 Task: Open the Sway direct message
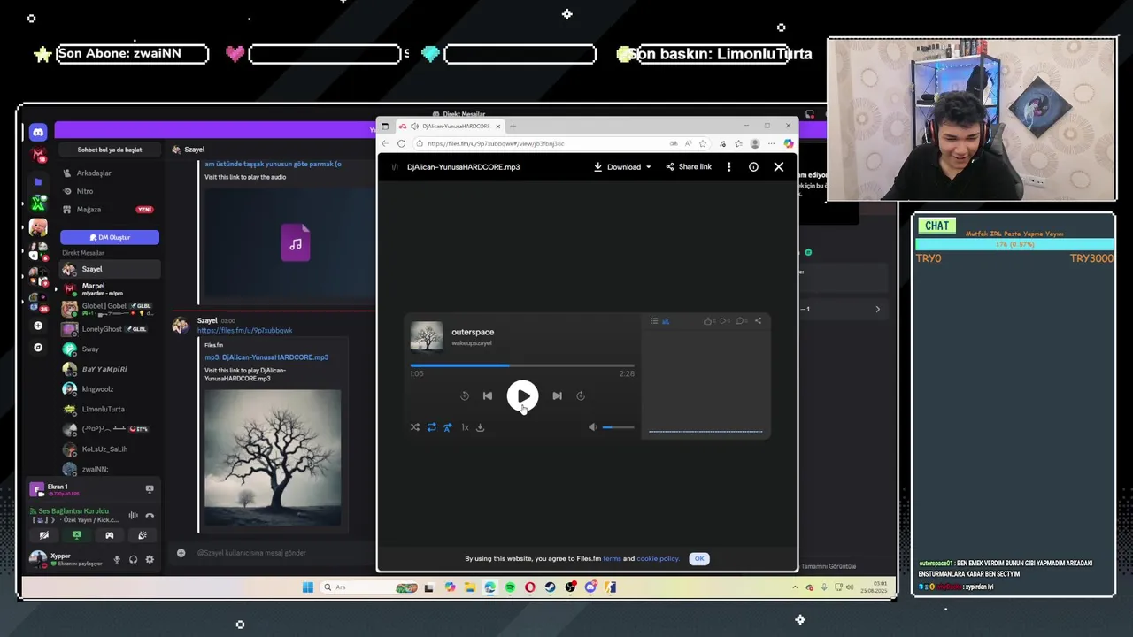coord(110,349)
